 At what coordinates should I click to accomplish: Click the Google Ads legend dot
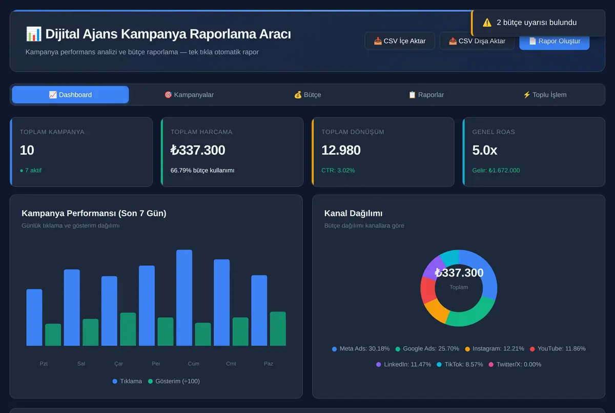coord(398,349)
